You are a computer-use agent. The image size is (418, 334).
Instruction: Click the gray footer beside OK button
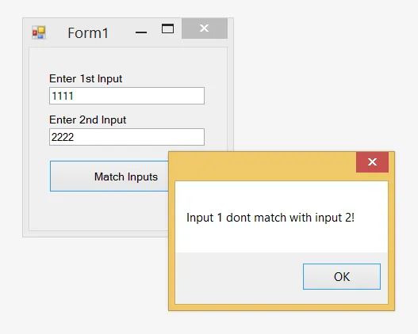point(239,278)
